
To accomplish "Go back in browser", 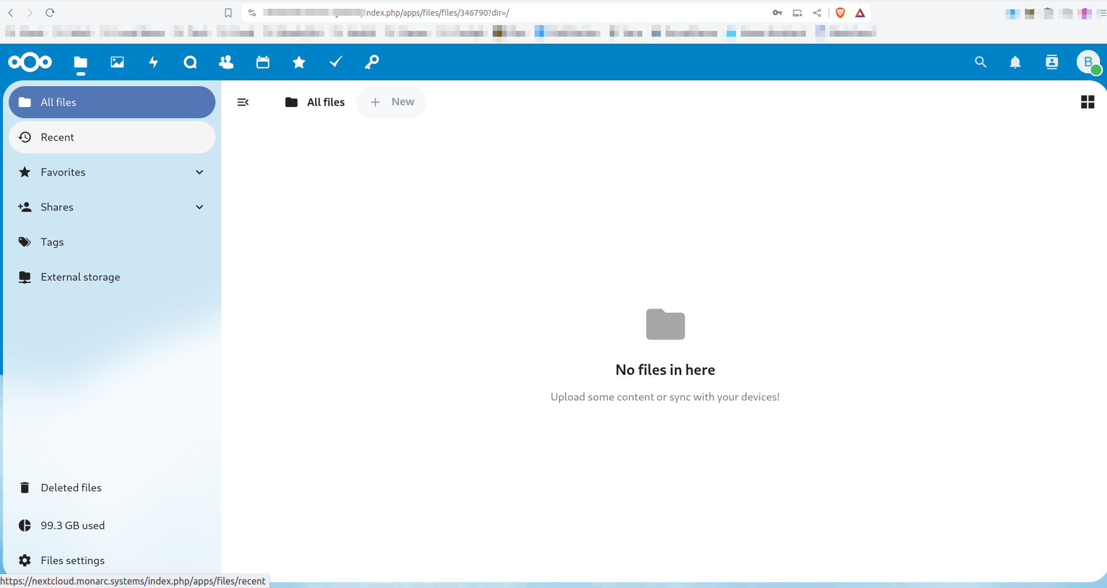I will coord(11,13).
